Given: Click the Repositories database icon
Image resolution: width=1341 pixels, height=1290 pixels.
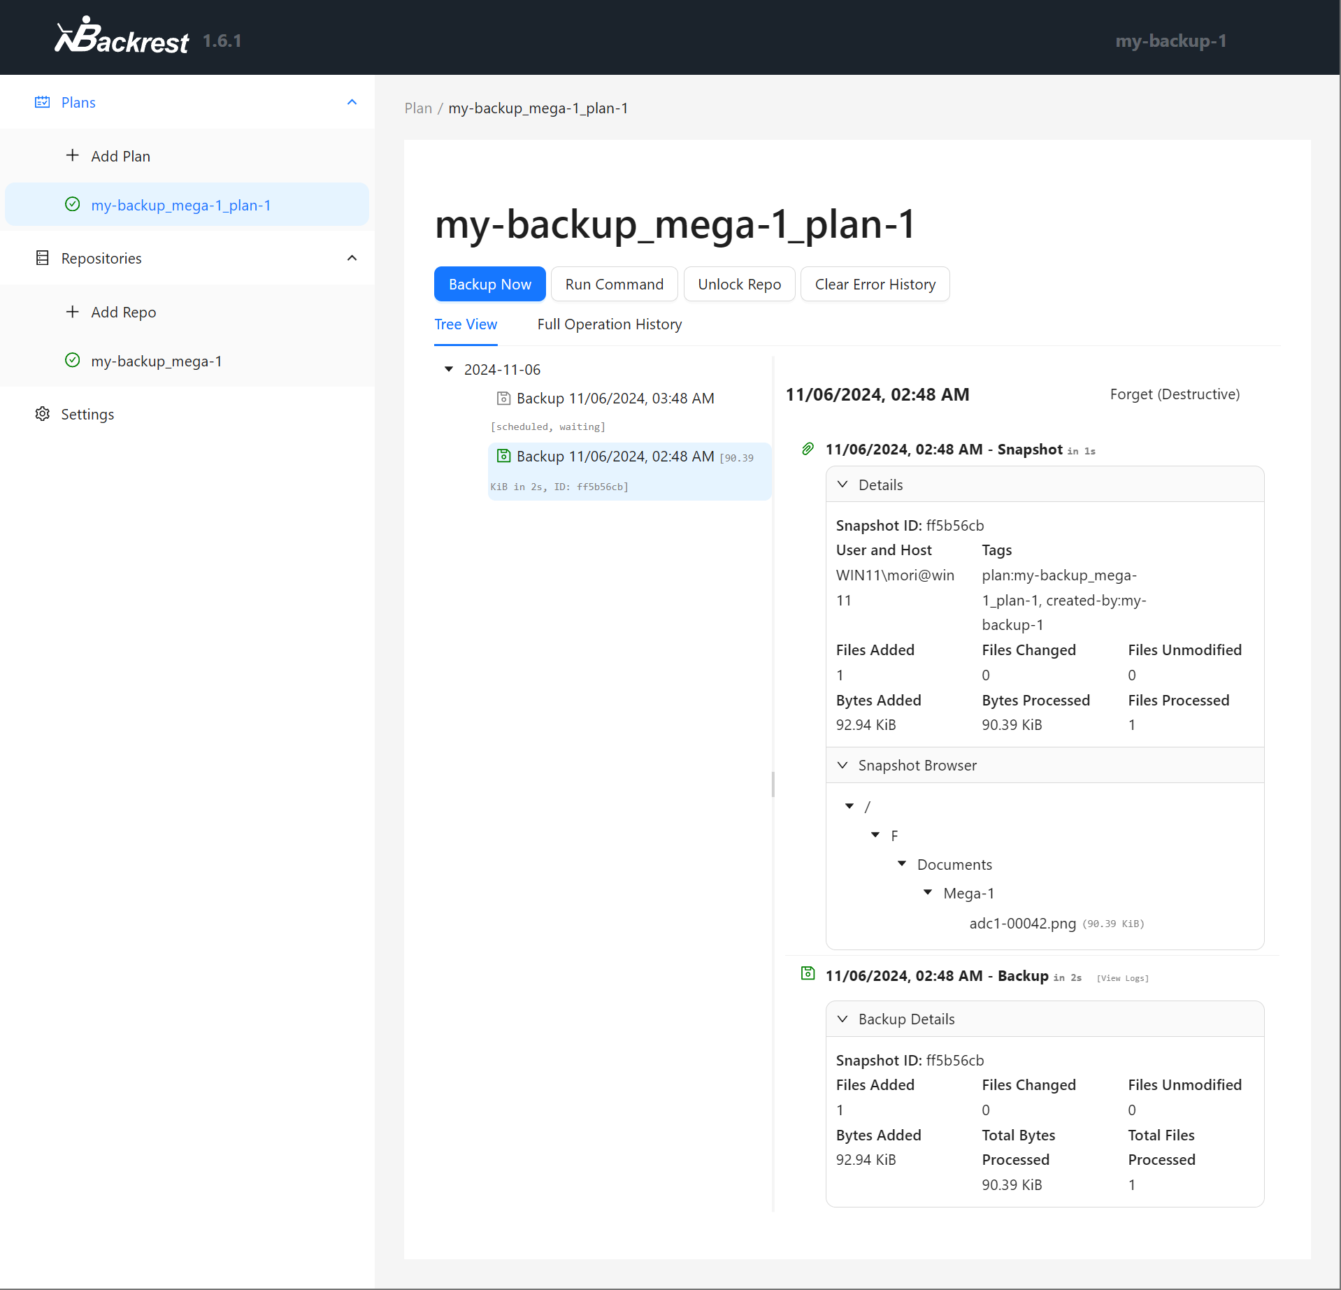Looking at the screenshot, I should [x=43, y=258].
